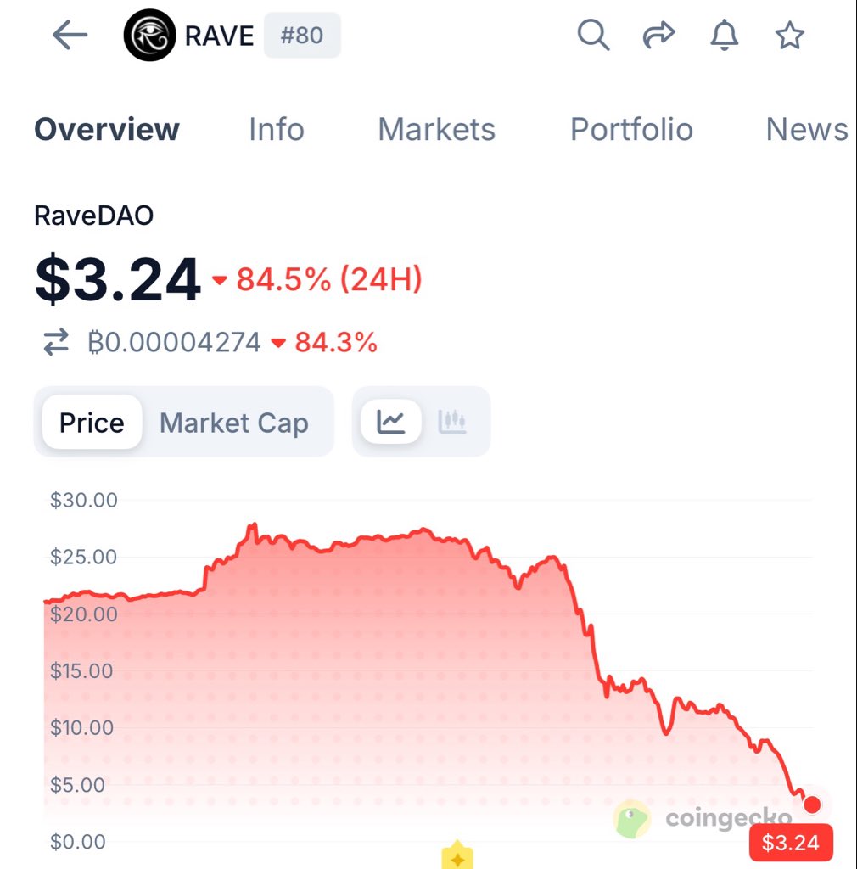Switch to candlestick chart view

point(452,422)
